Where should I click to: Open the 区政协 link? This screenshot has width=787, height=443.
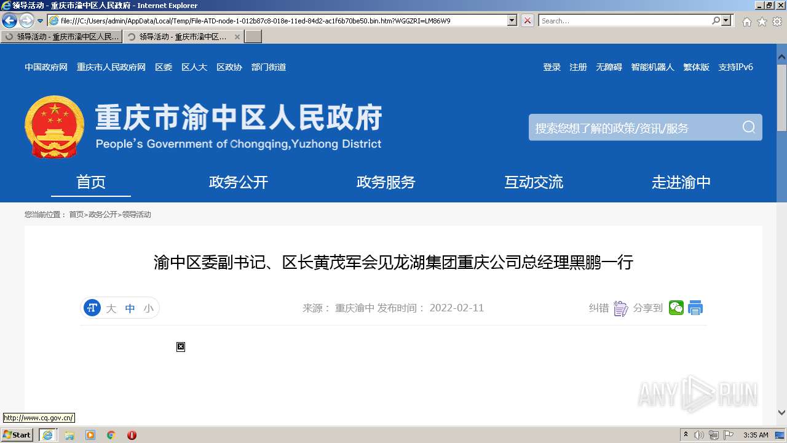[229, 67]
